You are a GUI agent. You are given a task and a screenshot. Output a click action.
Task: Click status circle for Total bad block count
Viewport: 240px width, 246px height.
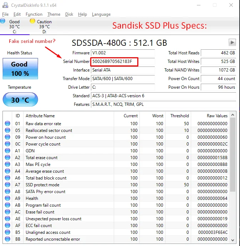[x=7, y=178]
